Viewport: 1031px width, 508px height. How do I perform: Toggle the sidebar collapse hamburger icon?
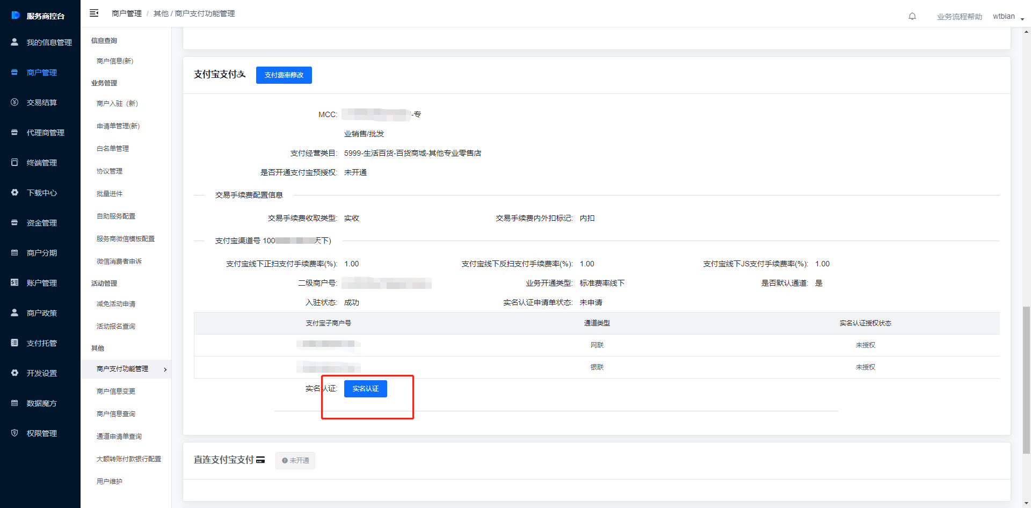(94, 13)
